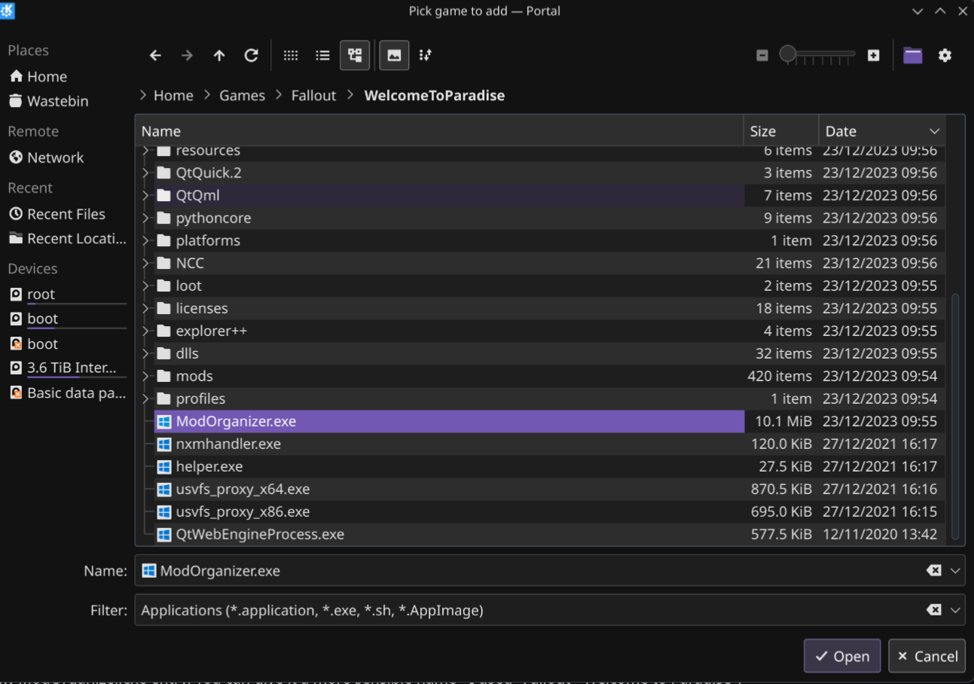Expand the resources folder

145,150
